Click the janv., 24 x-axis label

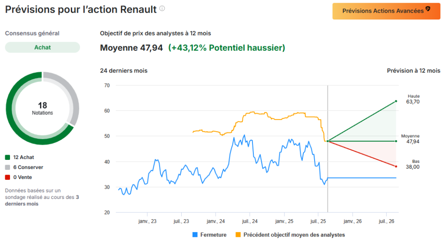[216, 221]
